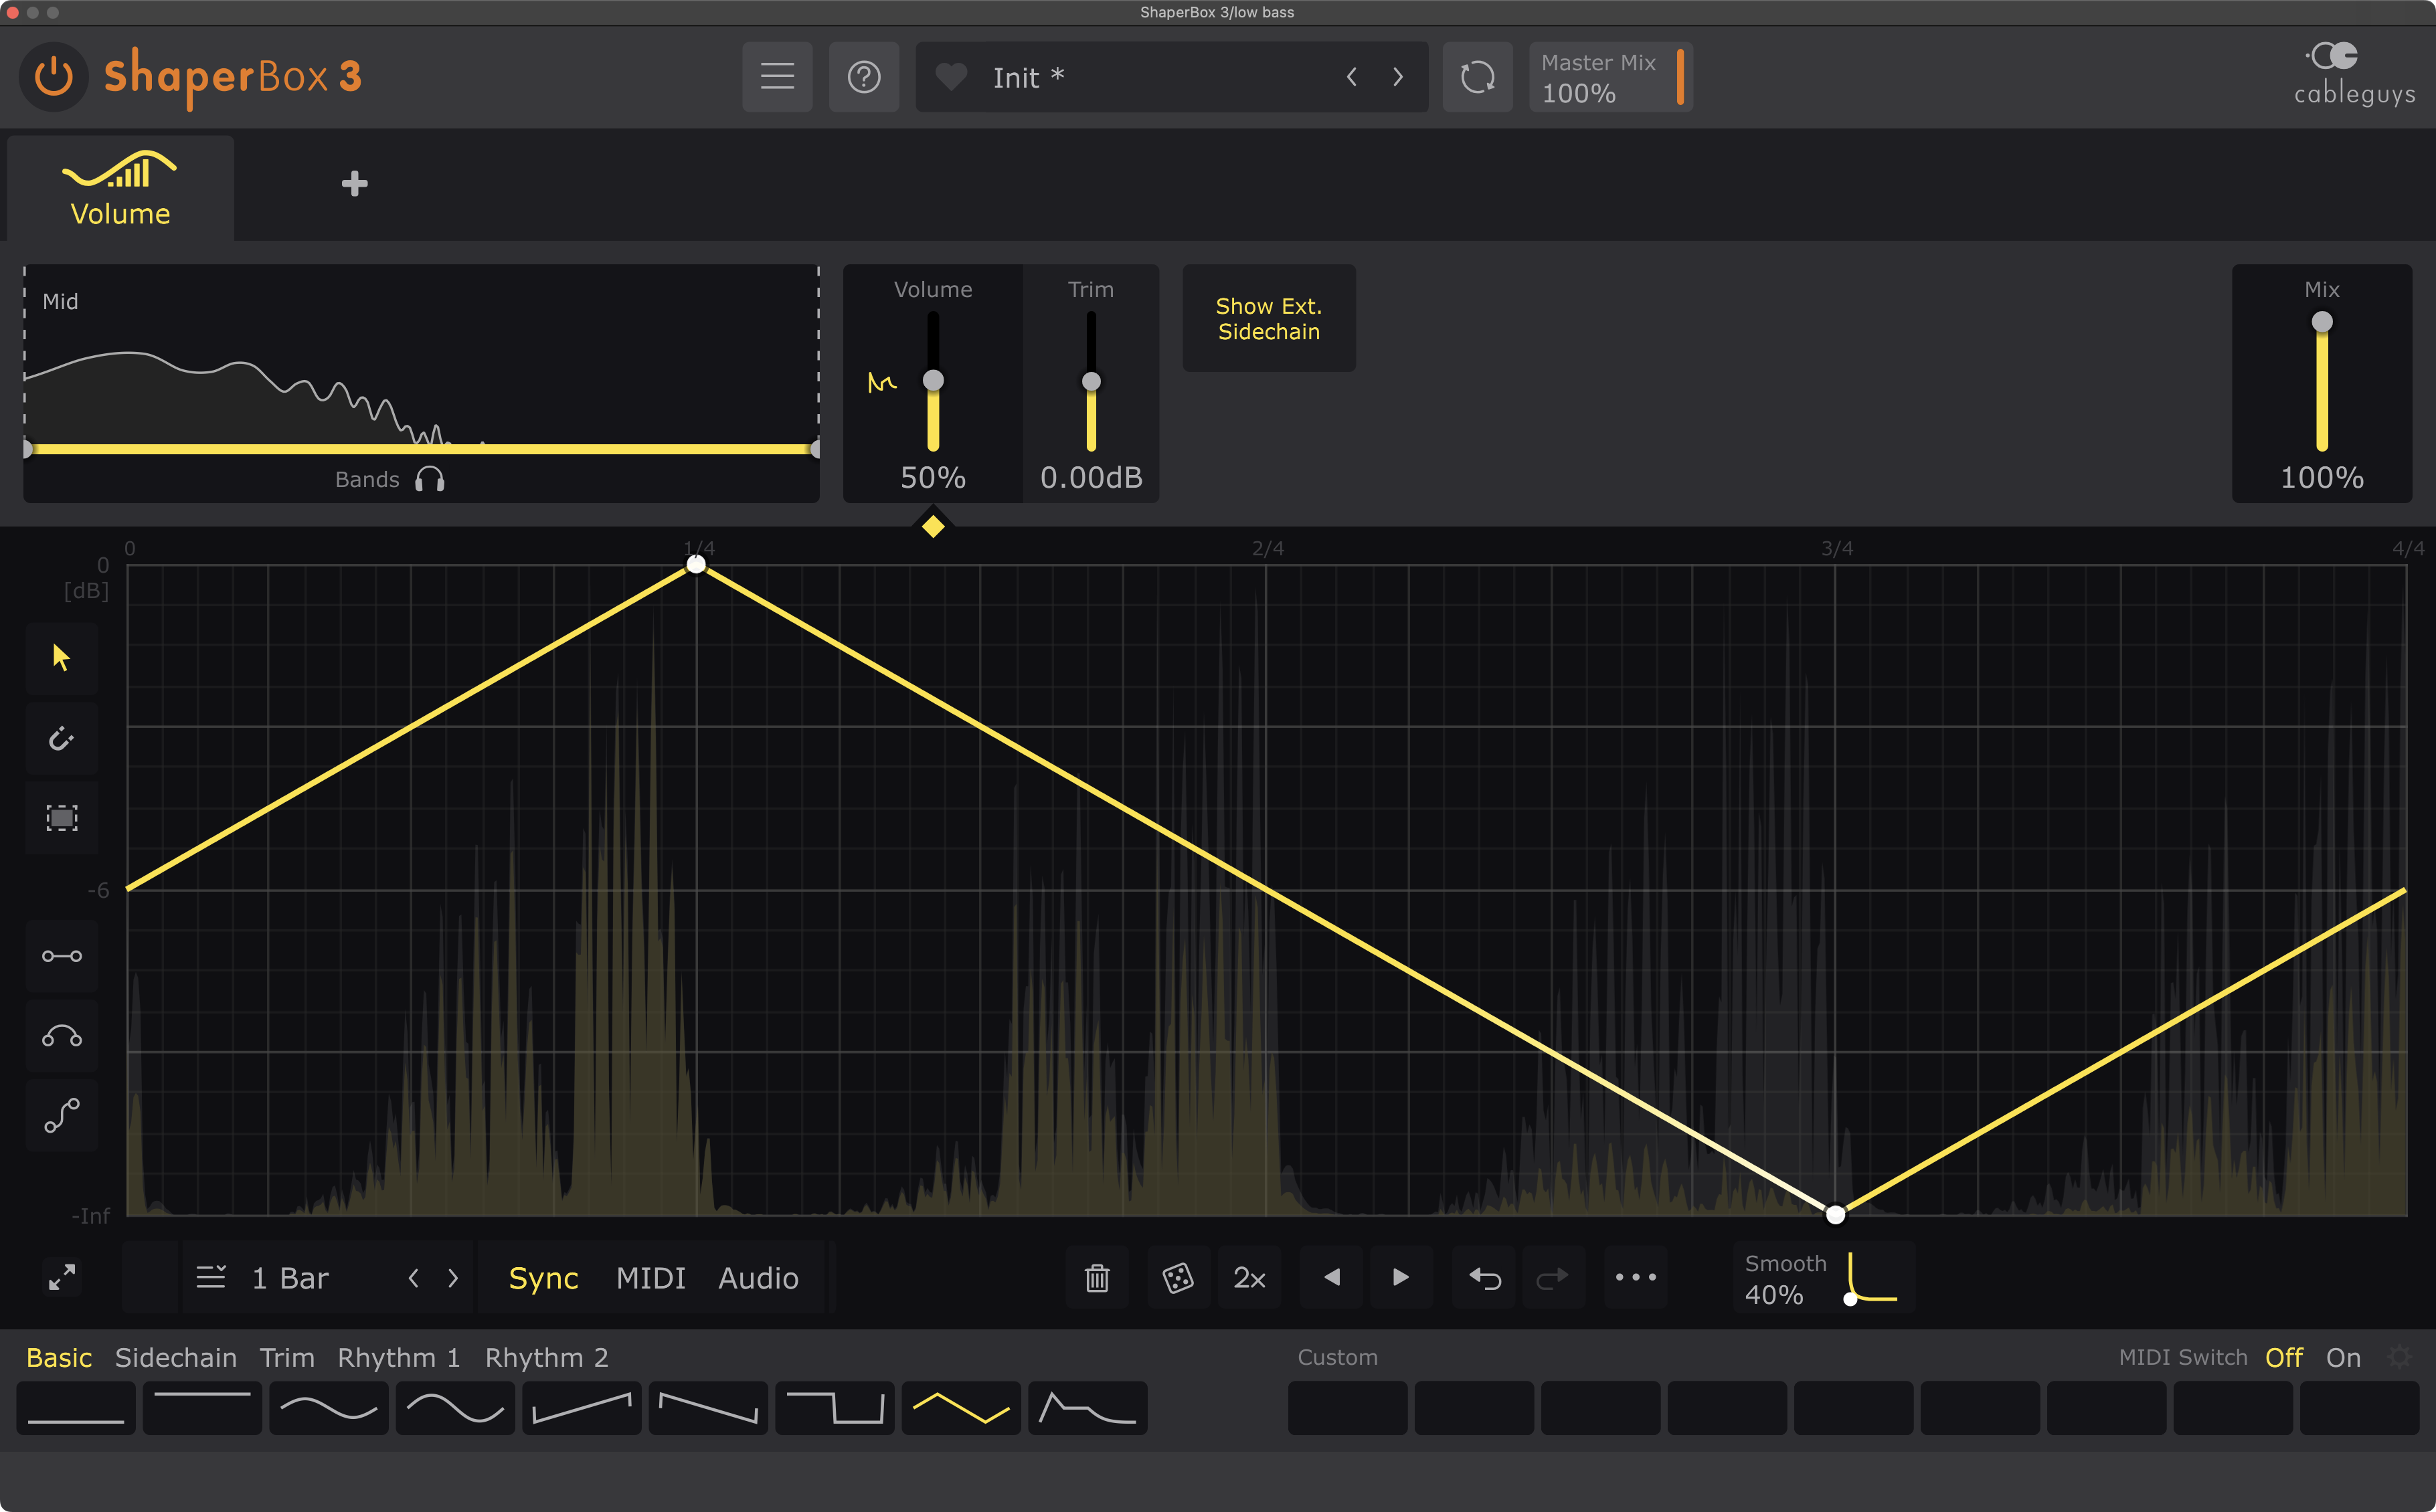Enable MIDI trigger mode

tap(650, 1278)
